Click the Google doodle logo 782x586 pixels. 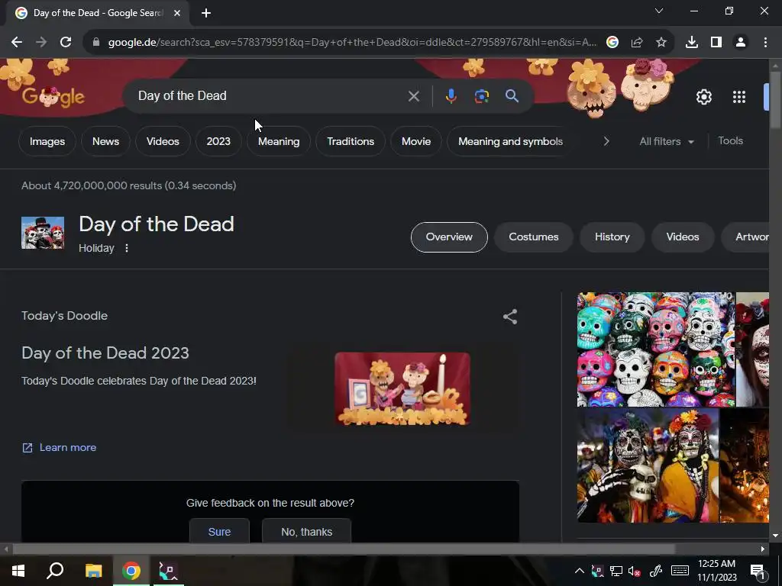(53, 96)
